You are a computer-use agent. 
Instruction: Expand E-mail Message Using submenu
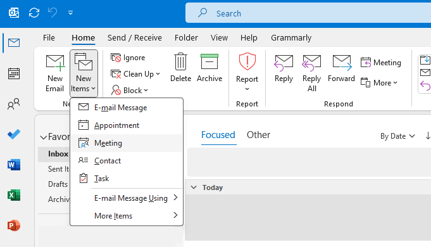(127, 198)
